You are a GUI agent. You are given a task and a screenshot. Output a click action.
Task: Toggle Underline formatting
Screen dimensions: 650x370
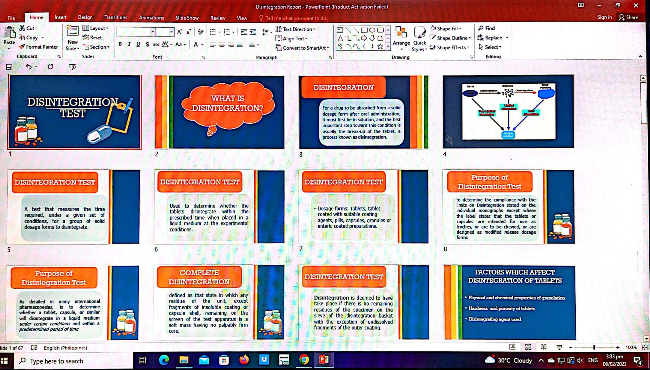138,44
